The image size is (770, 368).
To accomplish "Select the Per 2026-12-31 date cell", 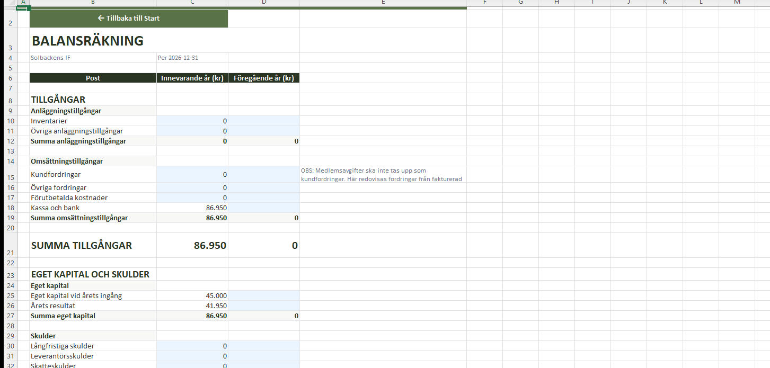I will tap(192, 58).
